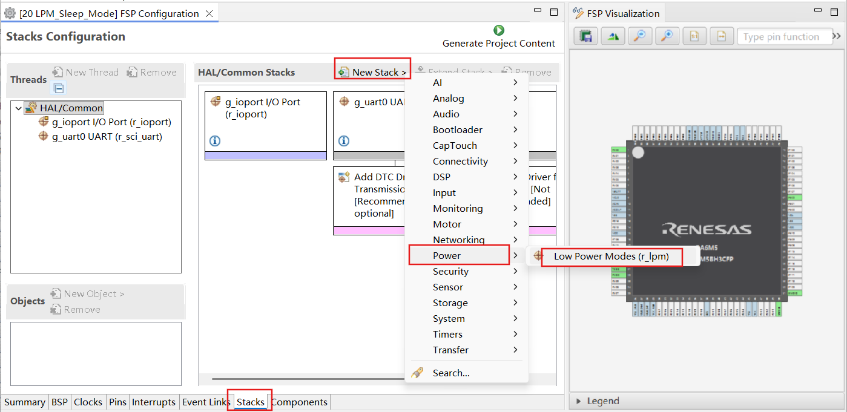Zoom out the chip visualization
The height and width of the screenshot is (412, 847).
pyautogui.click(x=639, y=36)
